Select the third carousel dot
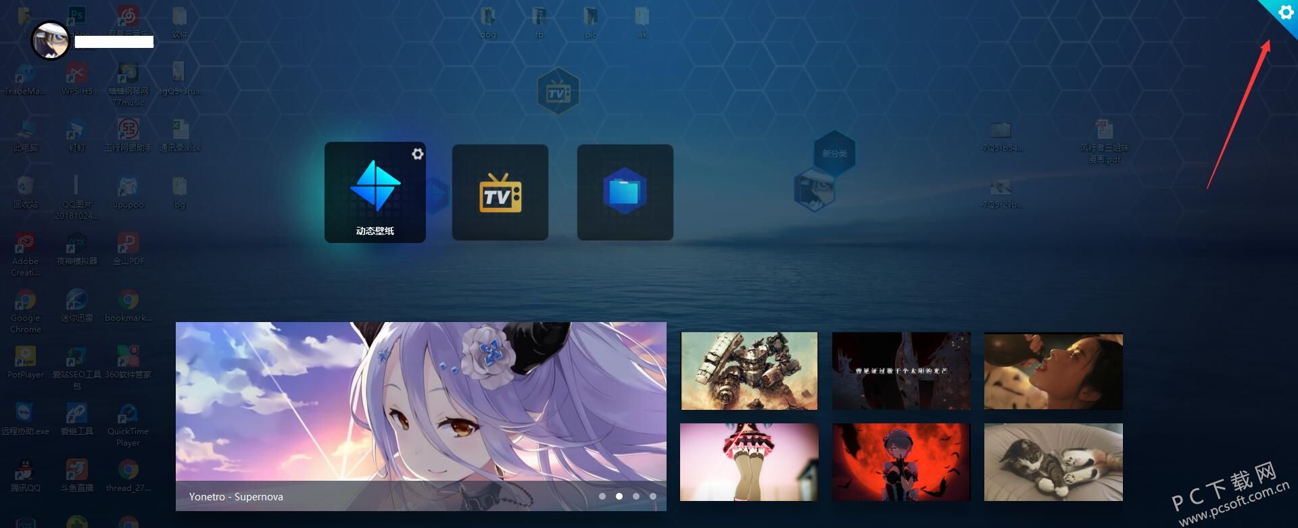Viewport: 1298px width, 528px height. click(635, 496)
